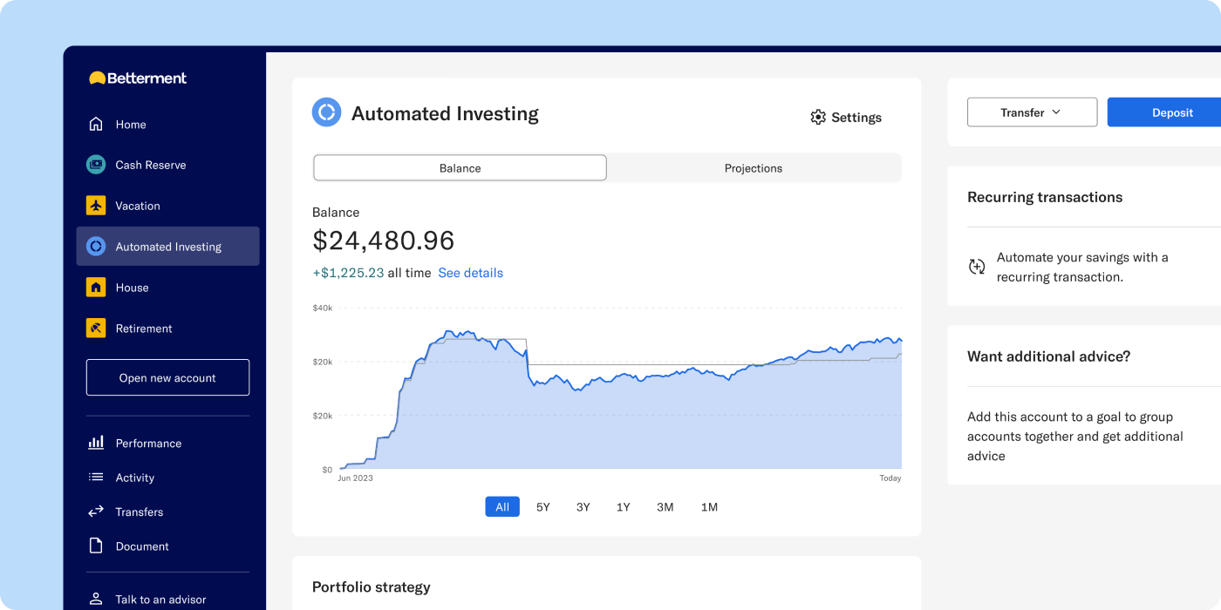Select the 1M chart range
The width and height of the screenshot is (1221, 610).
709,506
